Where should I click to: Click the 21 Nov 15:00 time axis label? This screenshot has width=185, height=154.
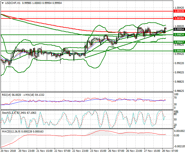point(45,151)
